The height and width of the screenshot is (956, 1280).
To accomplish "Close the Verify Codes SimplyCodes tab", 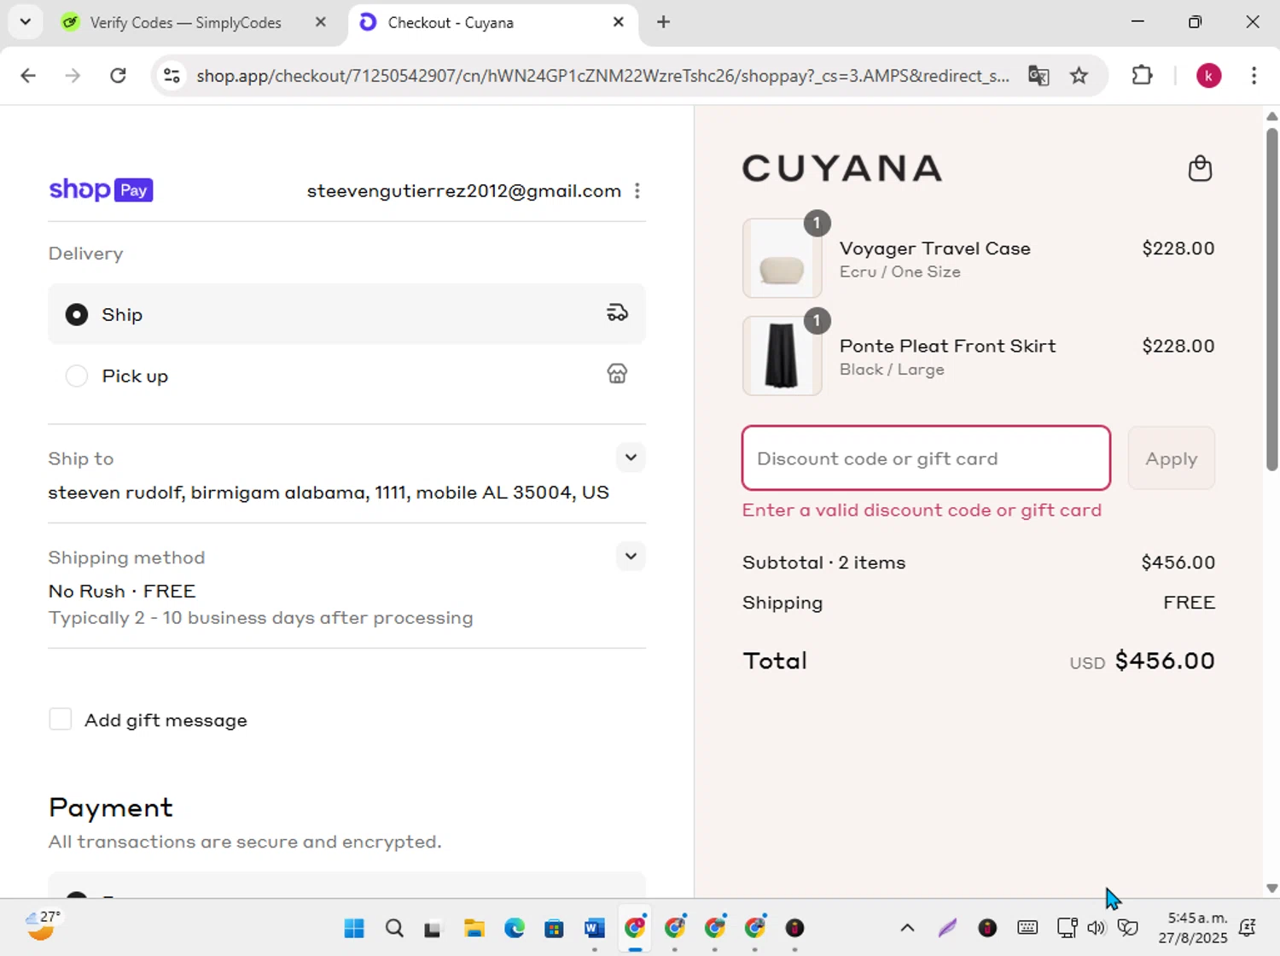I will 321,22.
